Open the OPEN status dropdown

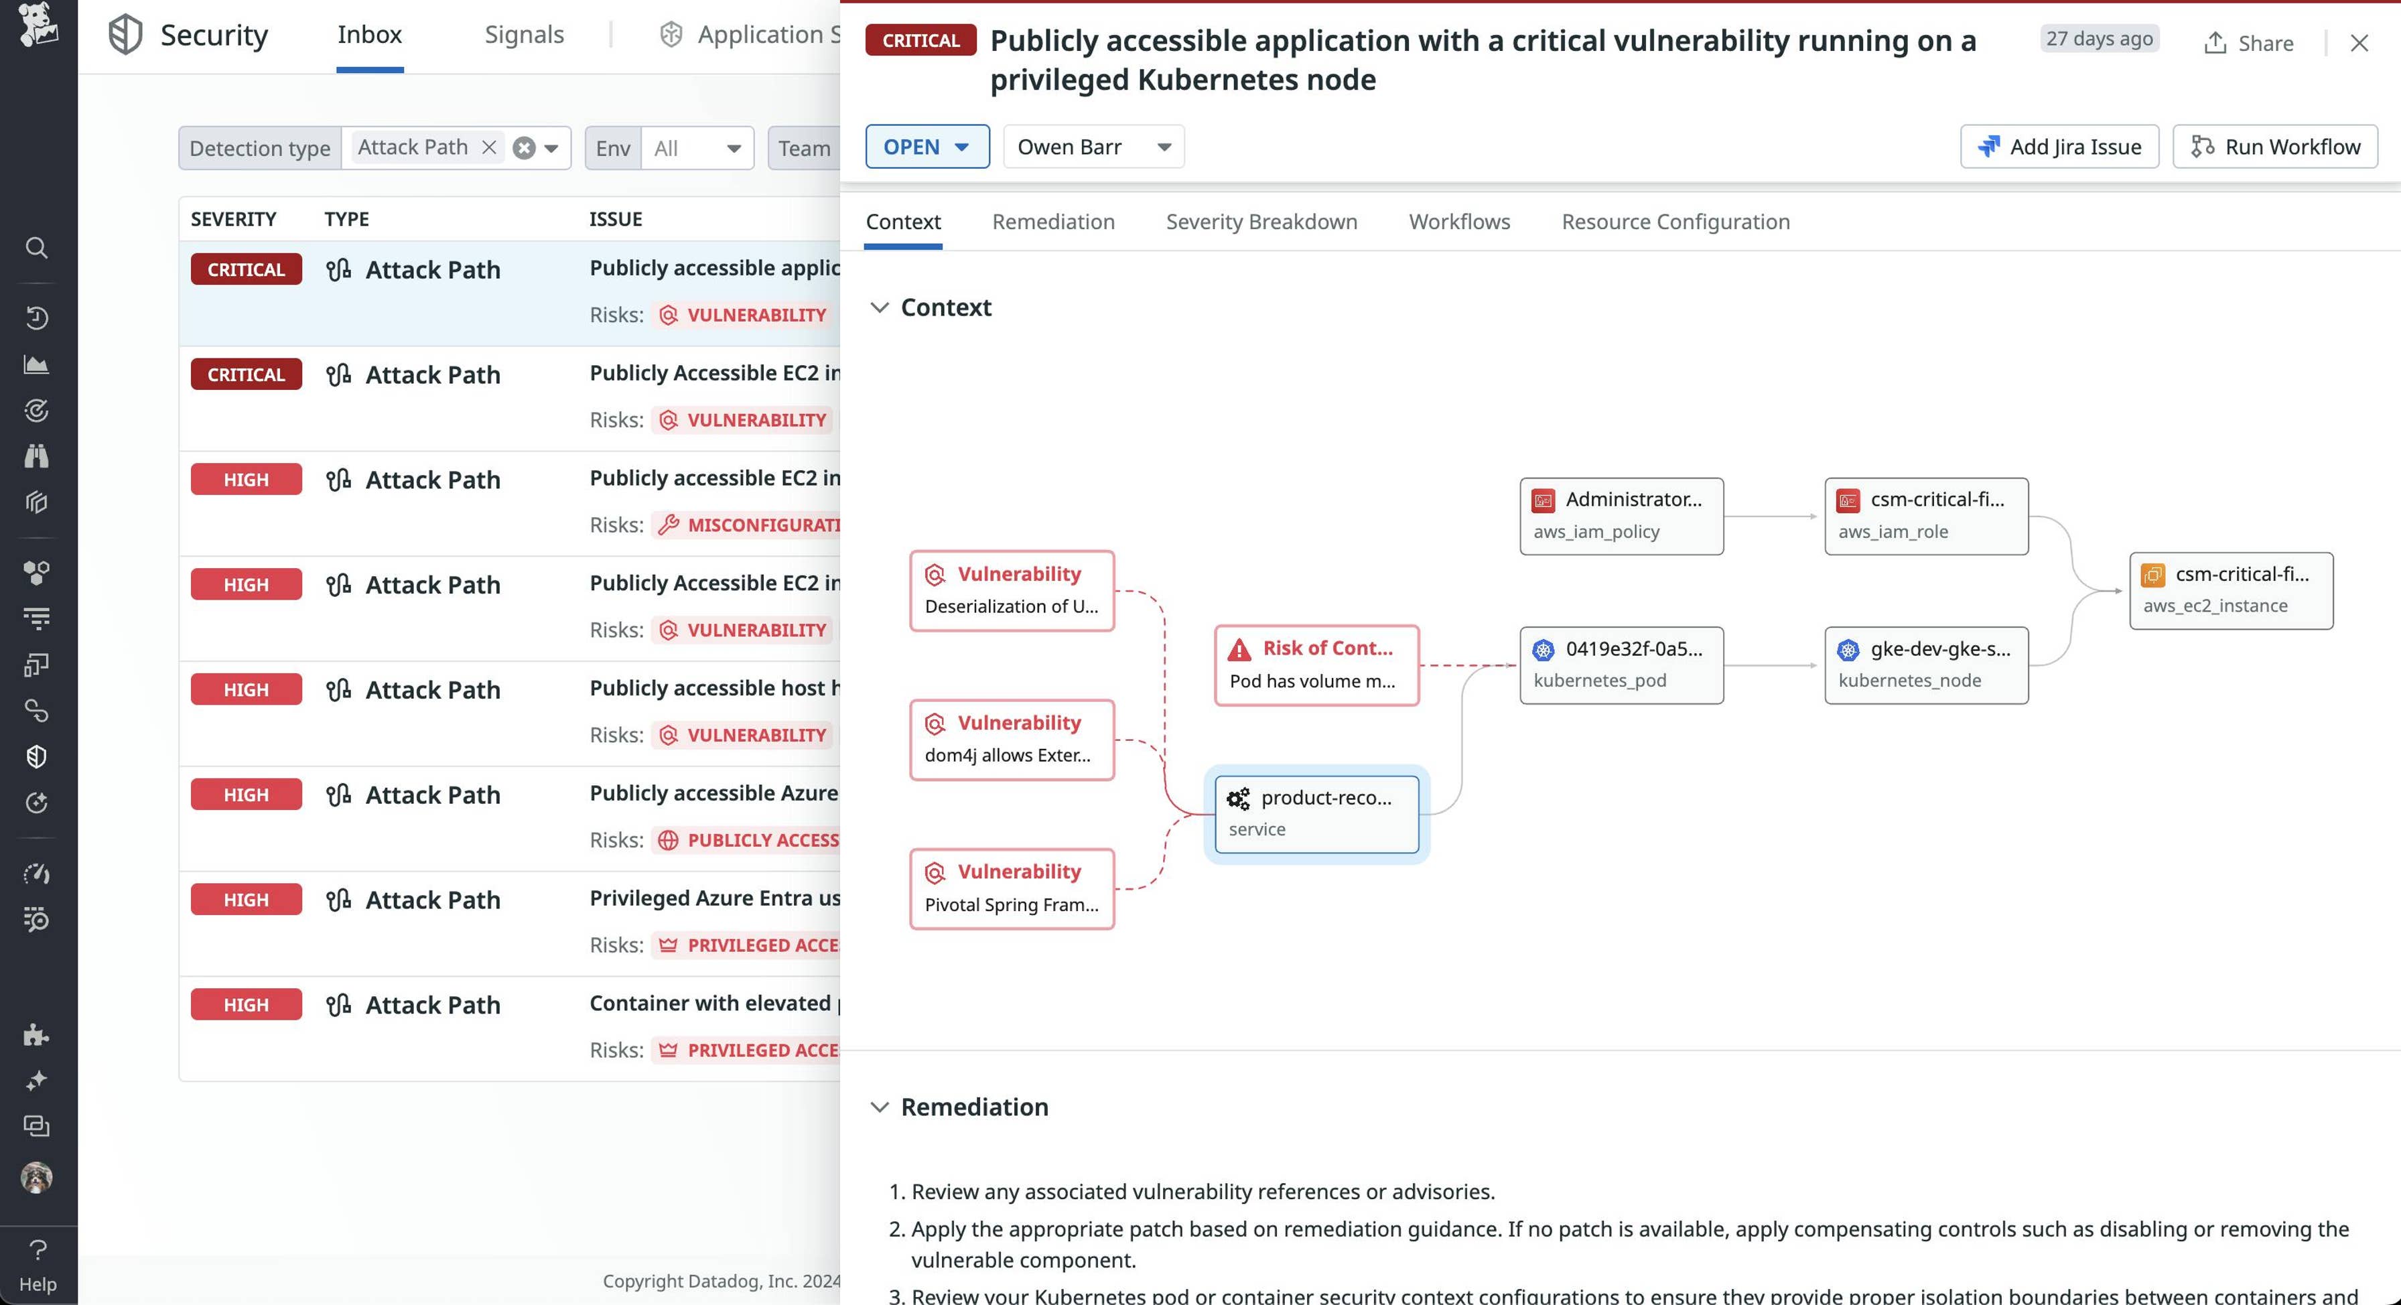(927, 146)
